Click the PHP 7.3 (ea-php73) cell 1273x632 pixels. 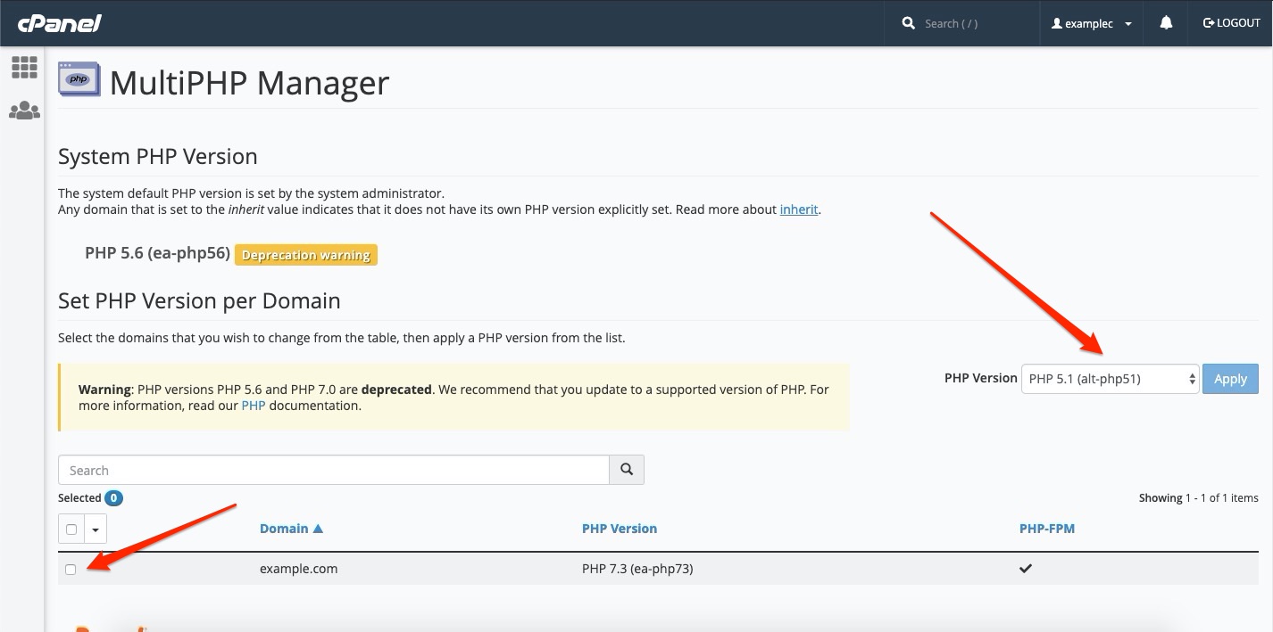pos(637,569)
